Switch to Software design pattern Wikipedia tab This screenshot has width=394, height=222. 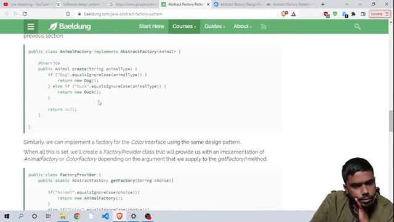click(x=79, y=4)
